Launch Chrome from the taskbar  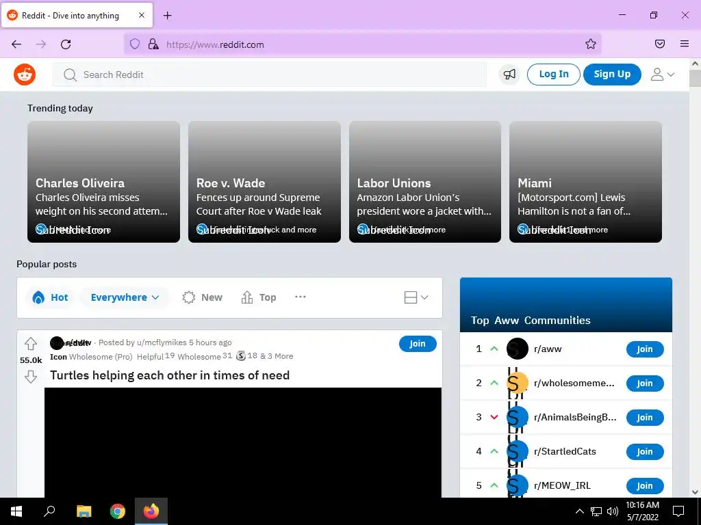tap(118, 511)
